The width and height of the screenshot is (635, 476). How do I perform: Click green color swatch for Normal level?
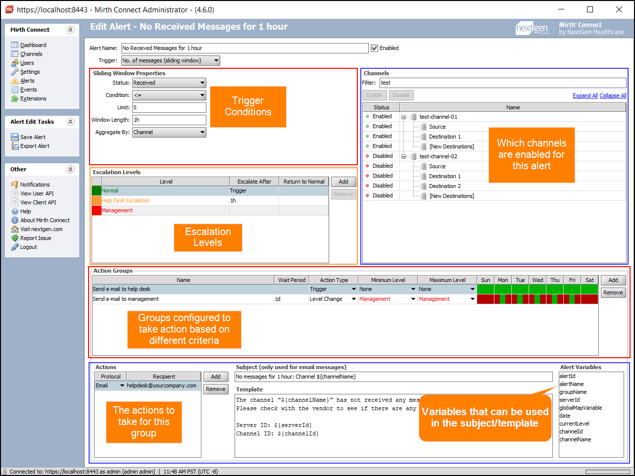[97, 190]
